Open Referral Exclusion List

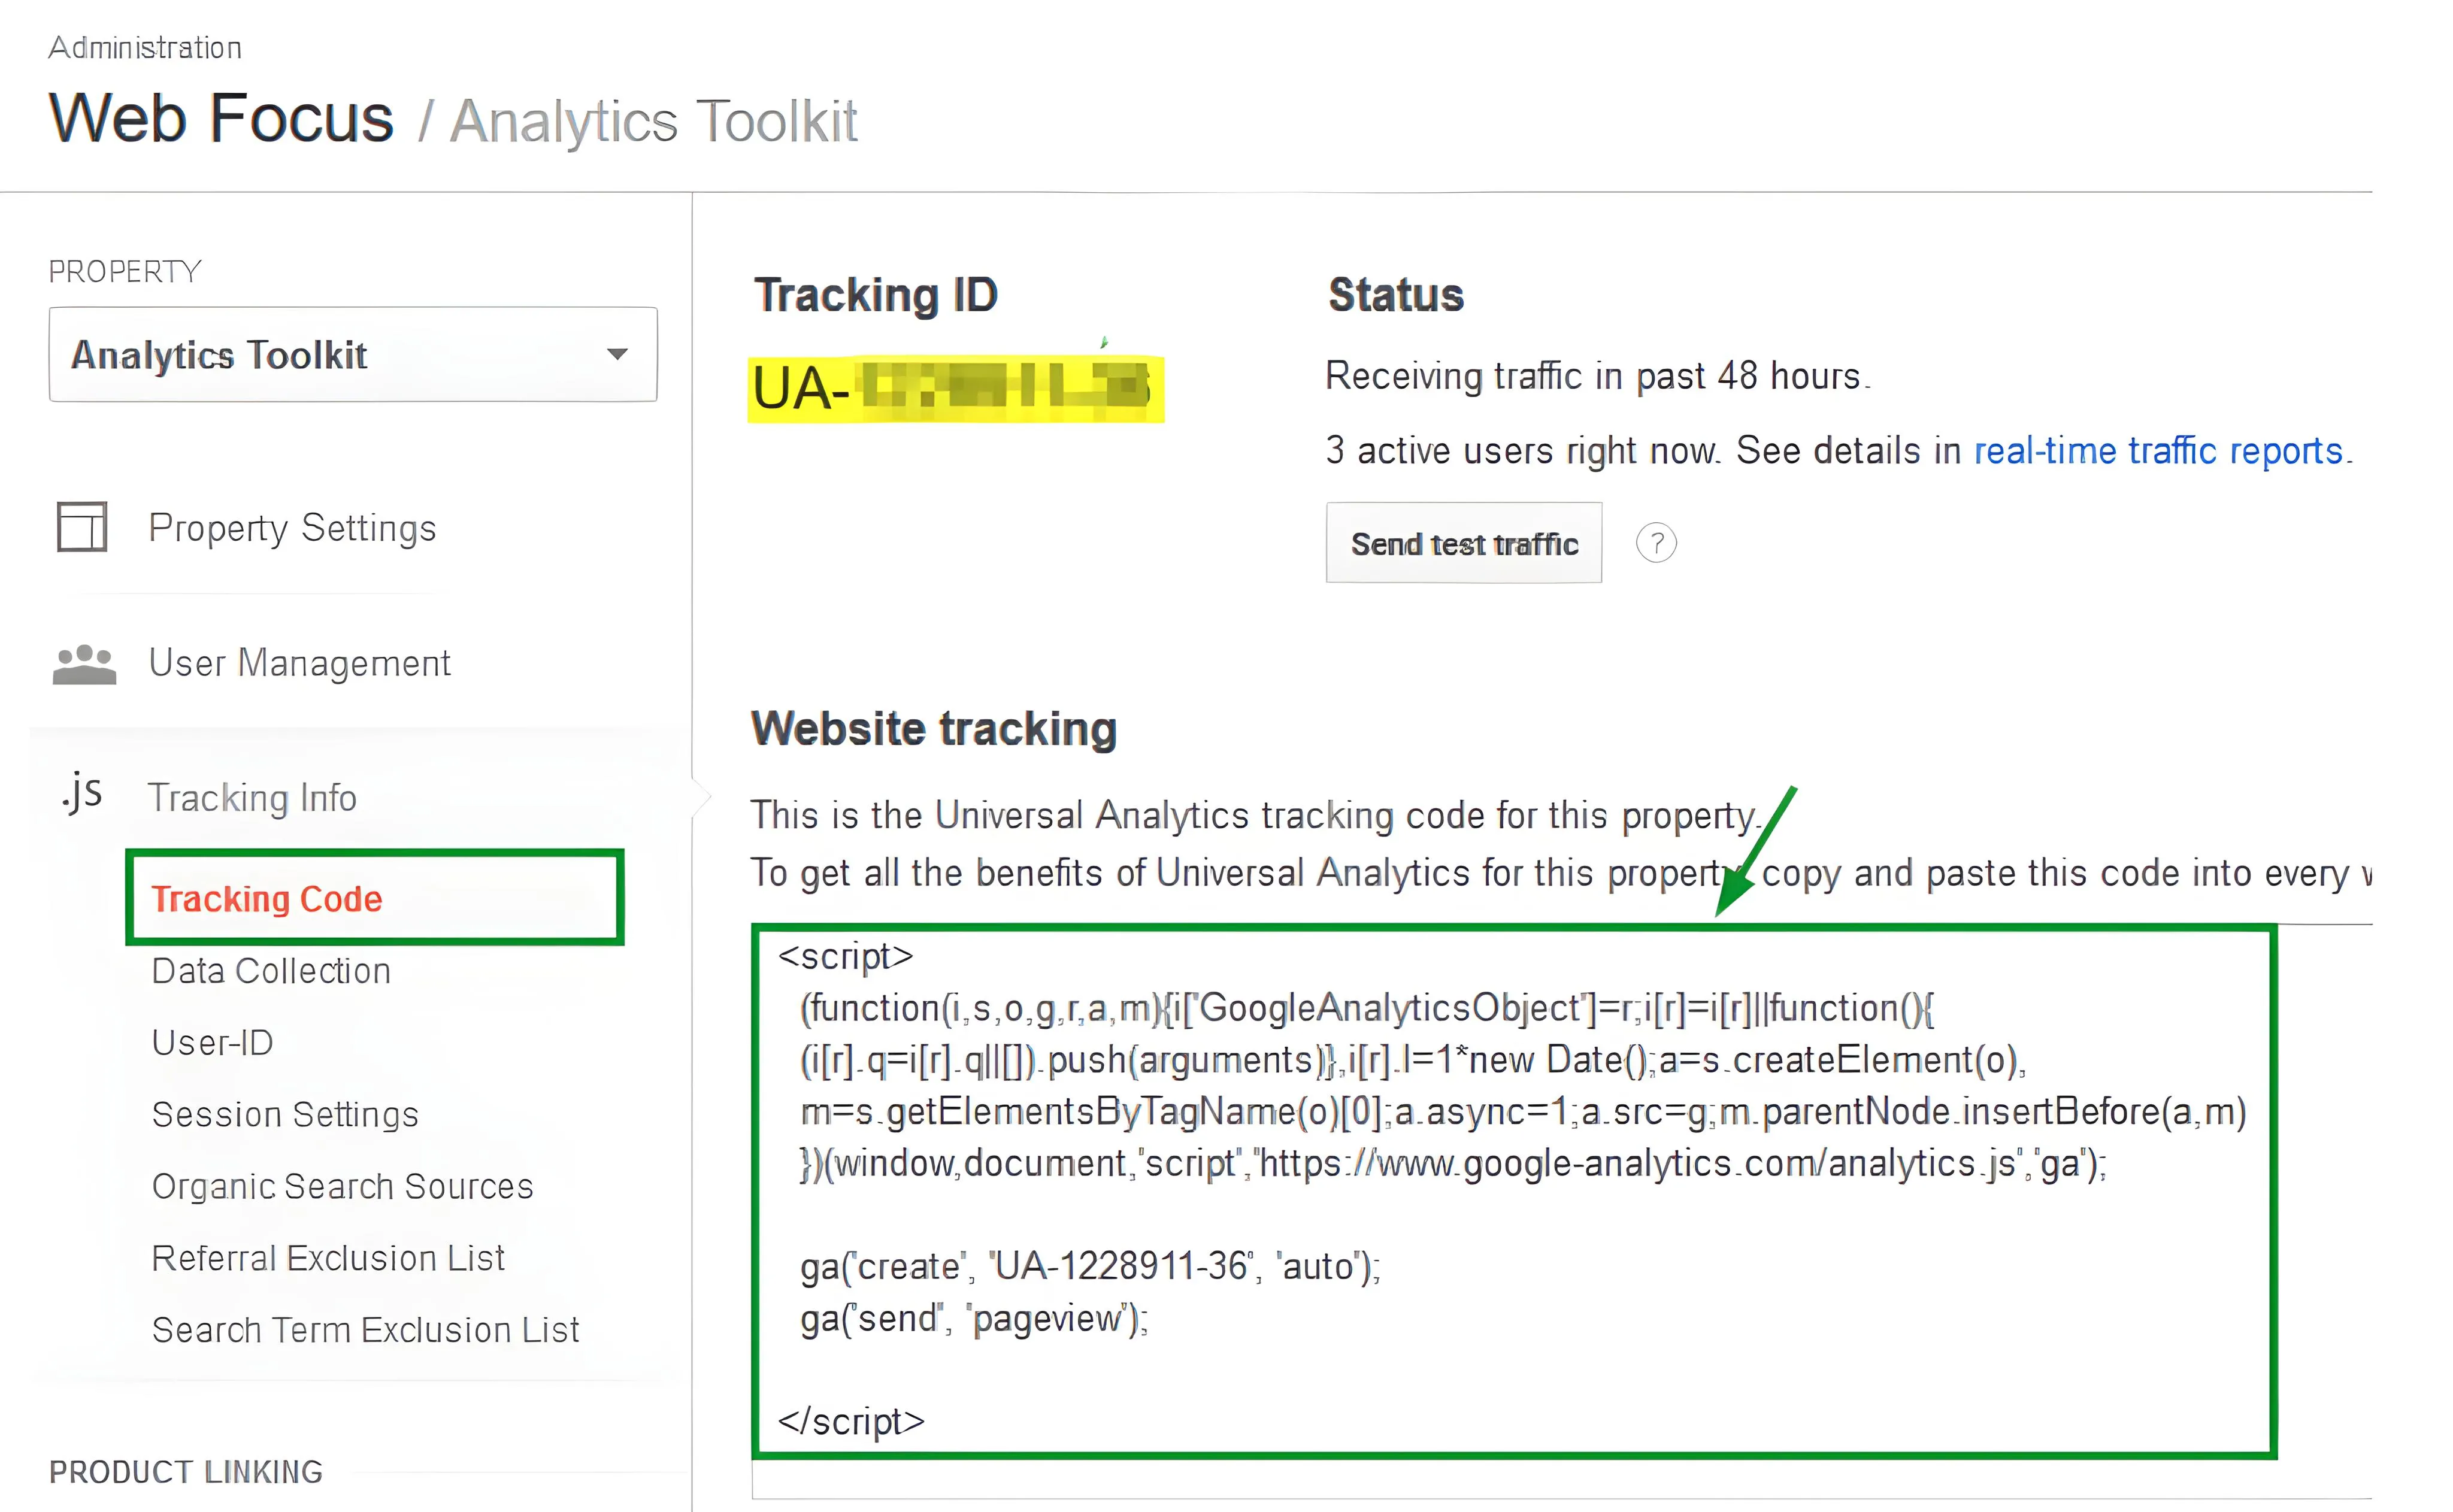coord(328,1258)
